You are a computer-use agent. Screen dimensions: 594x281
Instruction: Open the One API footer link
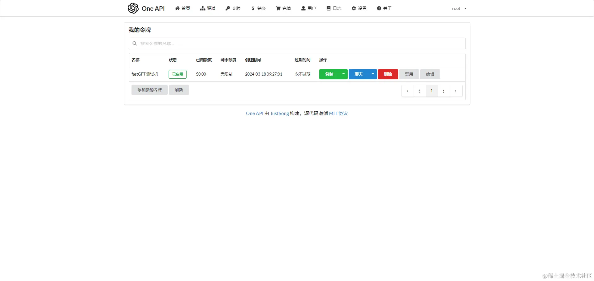[255, 114]
